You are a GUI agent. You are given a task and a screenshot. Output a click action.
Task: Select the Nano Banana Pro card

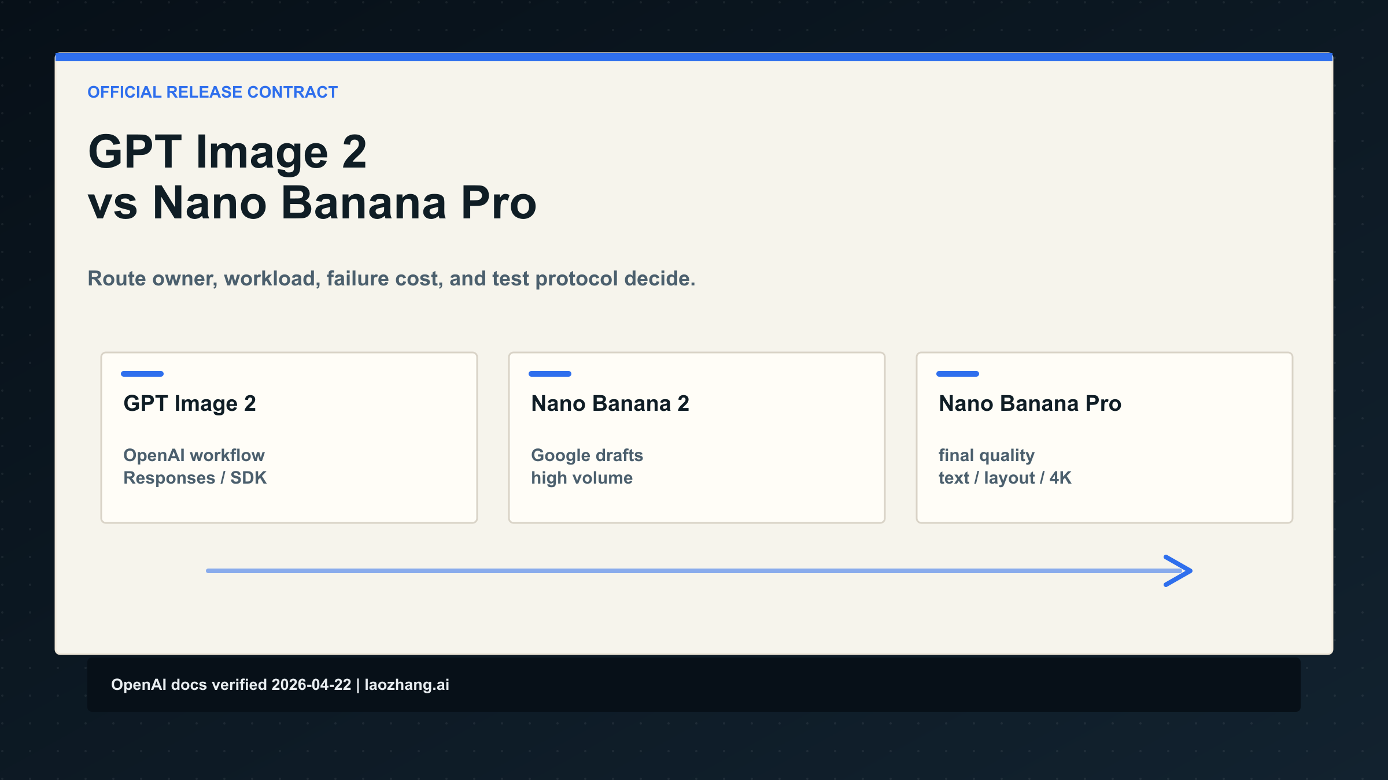coord(1103,437)
